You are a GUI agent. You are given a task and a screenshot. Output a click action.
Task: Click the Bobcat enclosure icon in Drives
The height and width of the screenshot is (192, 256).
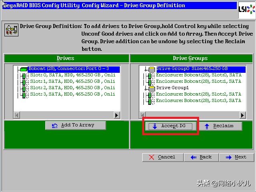(23, 69)
